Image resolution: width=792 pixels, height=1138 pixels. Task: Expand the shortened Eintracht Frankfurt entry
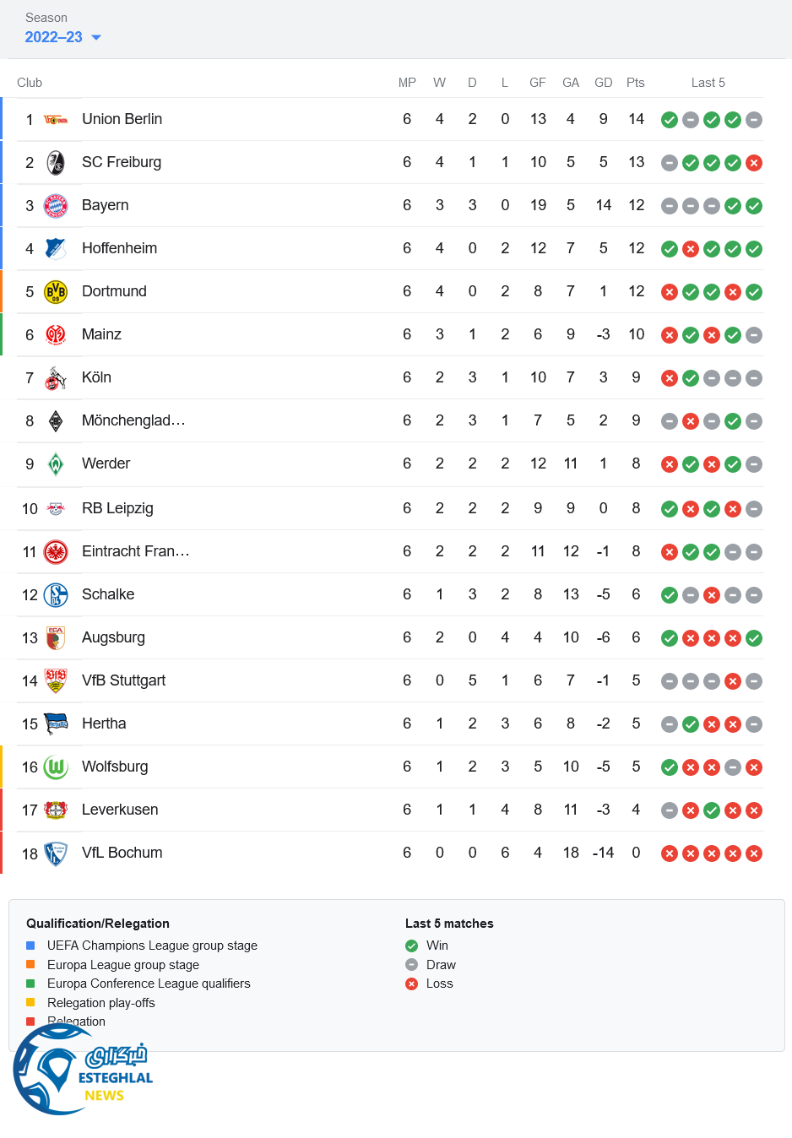pos(136,551)
